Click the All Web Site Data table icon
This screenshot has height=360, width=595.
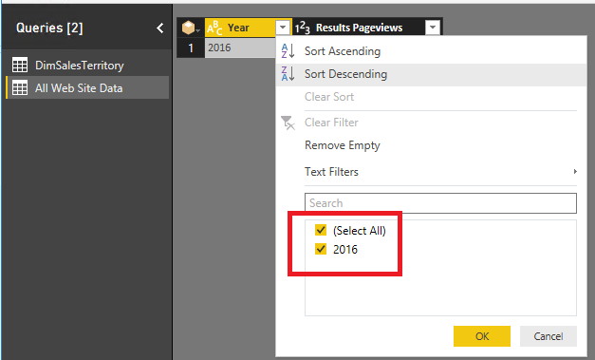pyautogui.click(x=20, y=88)
